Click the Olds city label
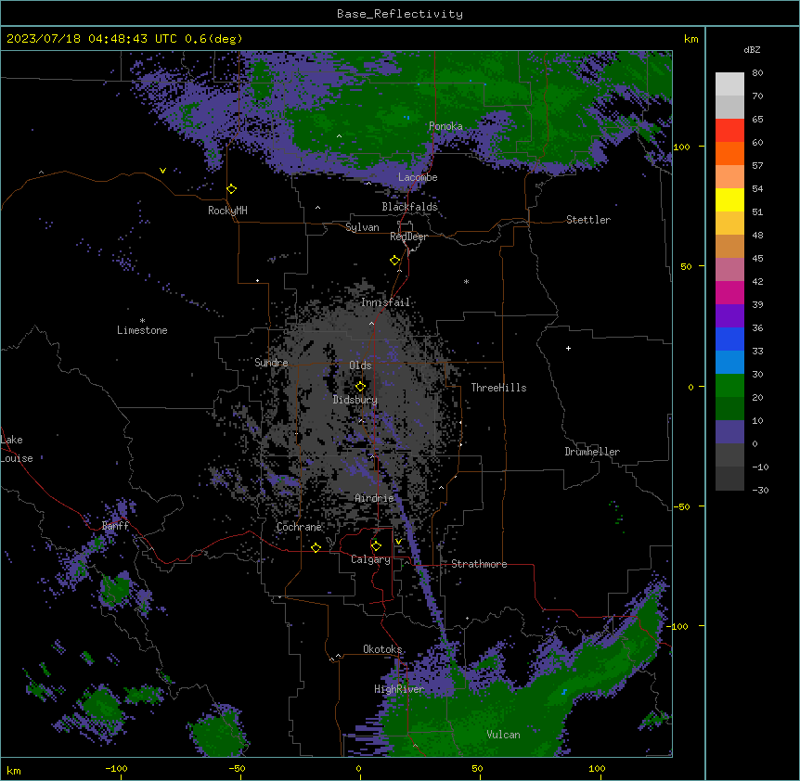The height and width of the screenshot is (781, 800). [360, 365]
